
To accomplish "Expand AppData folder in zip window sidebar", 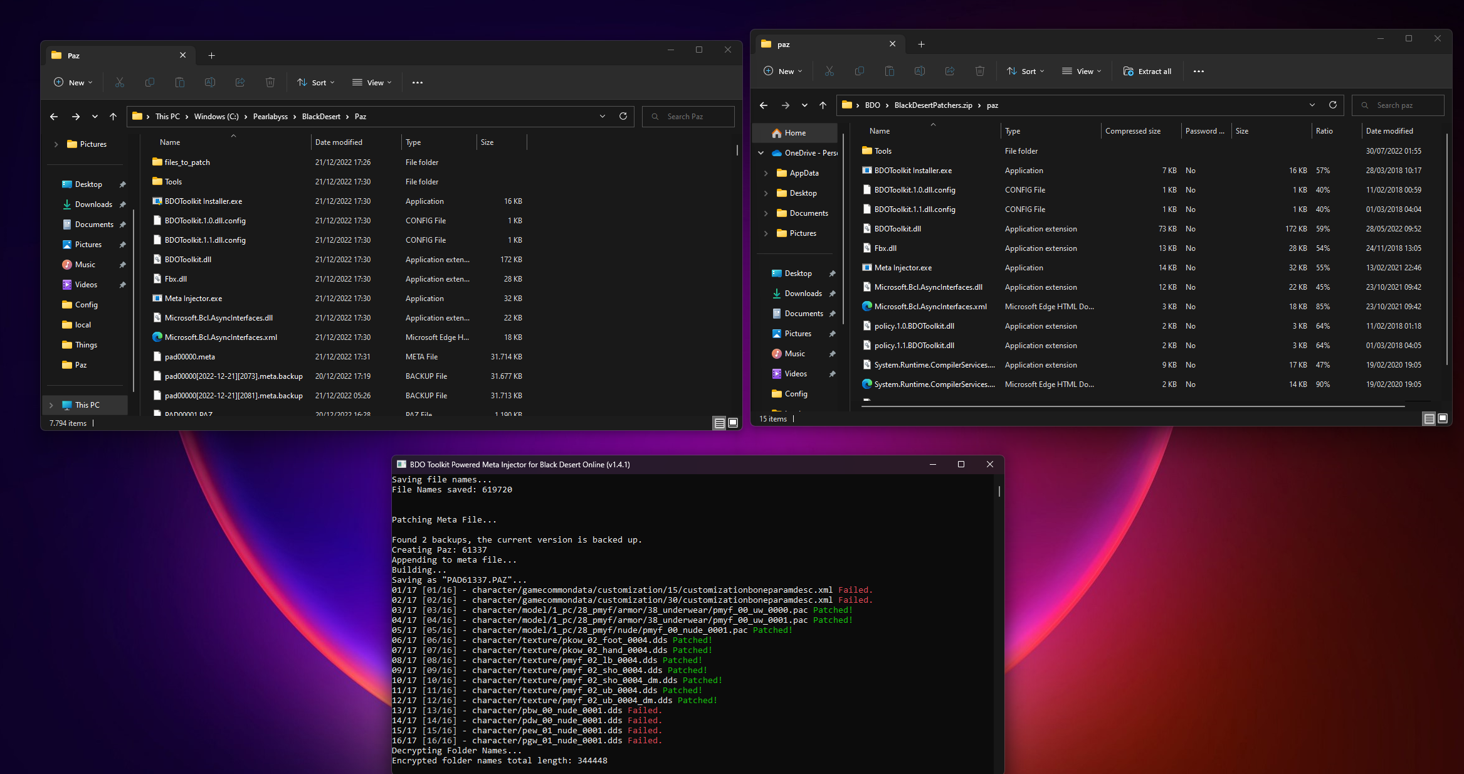I will [766, 173].
